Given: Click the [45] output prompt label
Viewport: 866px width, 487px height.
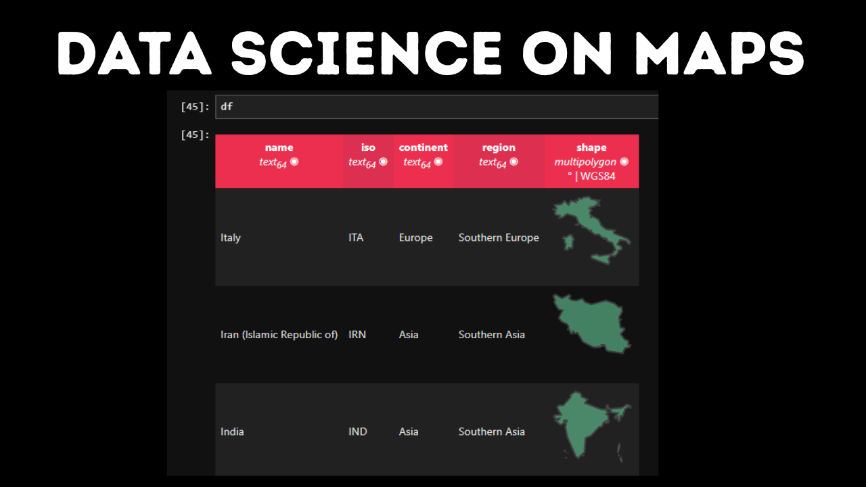Looking at the screenshot, I should (x=195, y=135).
